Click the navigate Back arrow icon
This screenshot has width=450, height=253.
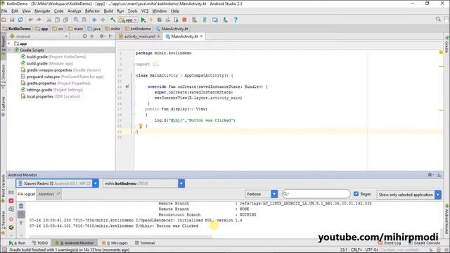click(x=94, y=20)
